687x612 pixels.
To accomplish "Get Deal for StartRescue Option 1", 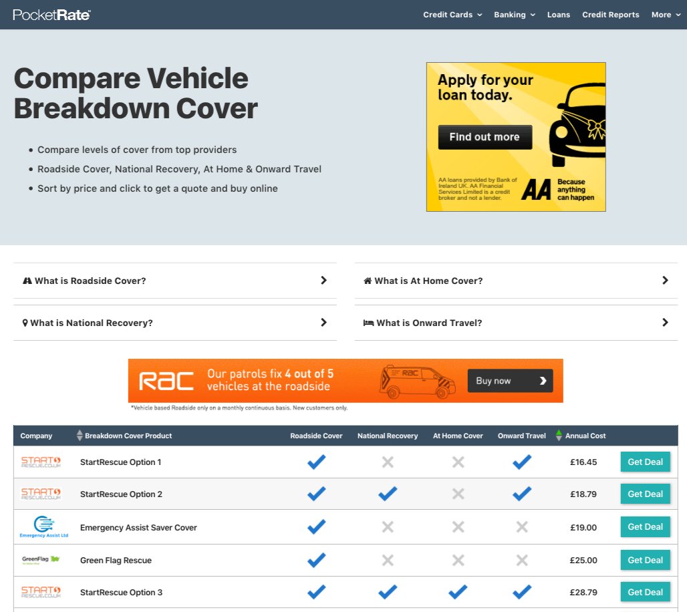I will (x=646, y=462).
